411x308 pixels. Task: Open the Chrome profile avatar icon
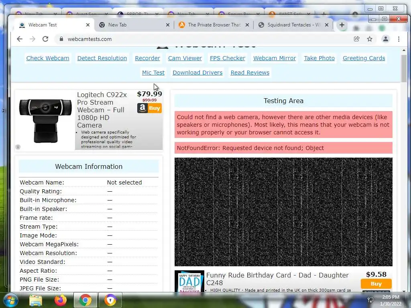[386, 39]
